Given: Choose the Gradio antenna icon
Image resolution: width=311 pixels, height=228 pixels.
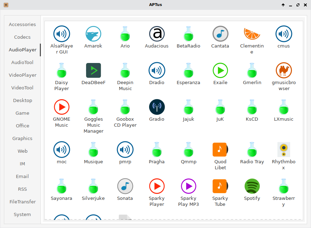Looking at the screenshot, I should (157, 107).
